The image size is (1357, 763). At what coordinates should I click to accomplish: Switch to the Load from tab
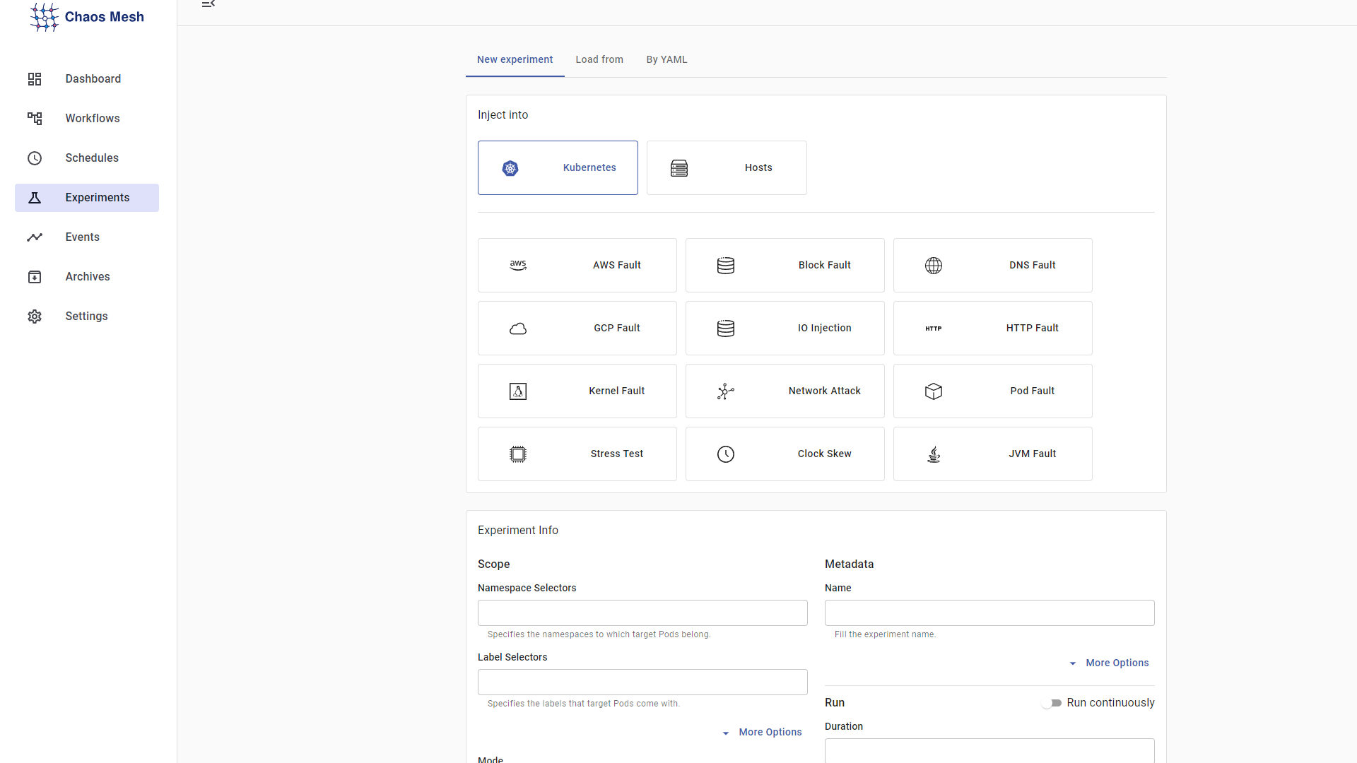click(599, 60)
